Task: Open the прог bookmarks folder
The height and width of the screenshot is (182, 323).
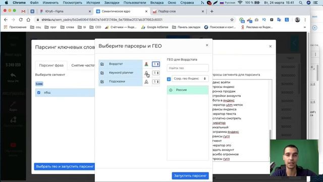Action: point(50,27)
